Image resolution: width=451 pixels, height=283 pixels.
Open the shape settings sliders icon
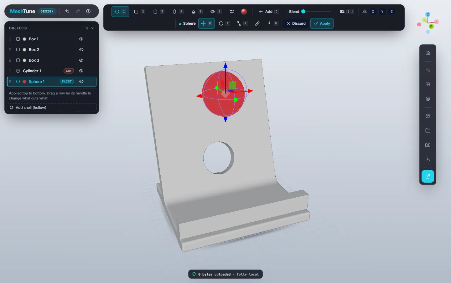pyautogui.click(x=232, y=12)
